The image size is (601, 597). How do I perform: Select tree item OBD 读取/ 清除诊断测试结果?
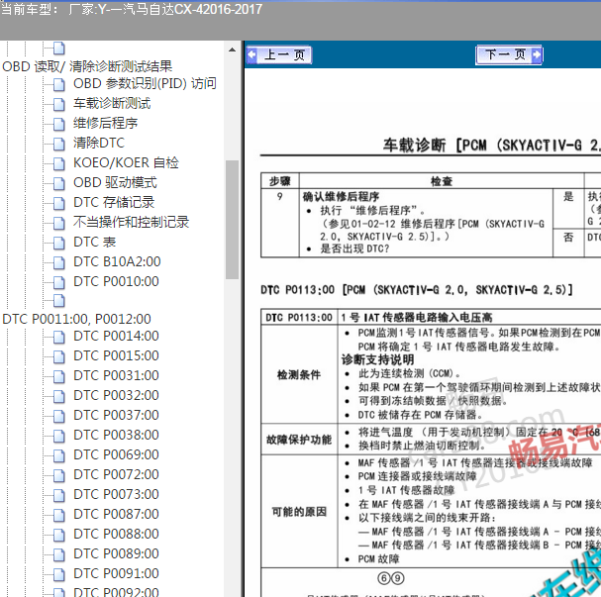[87, 66]
